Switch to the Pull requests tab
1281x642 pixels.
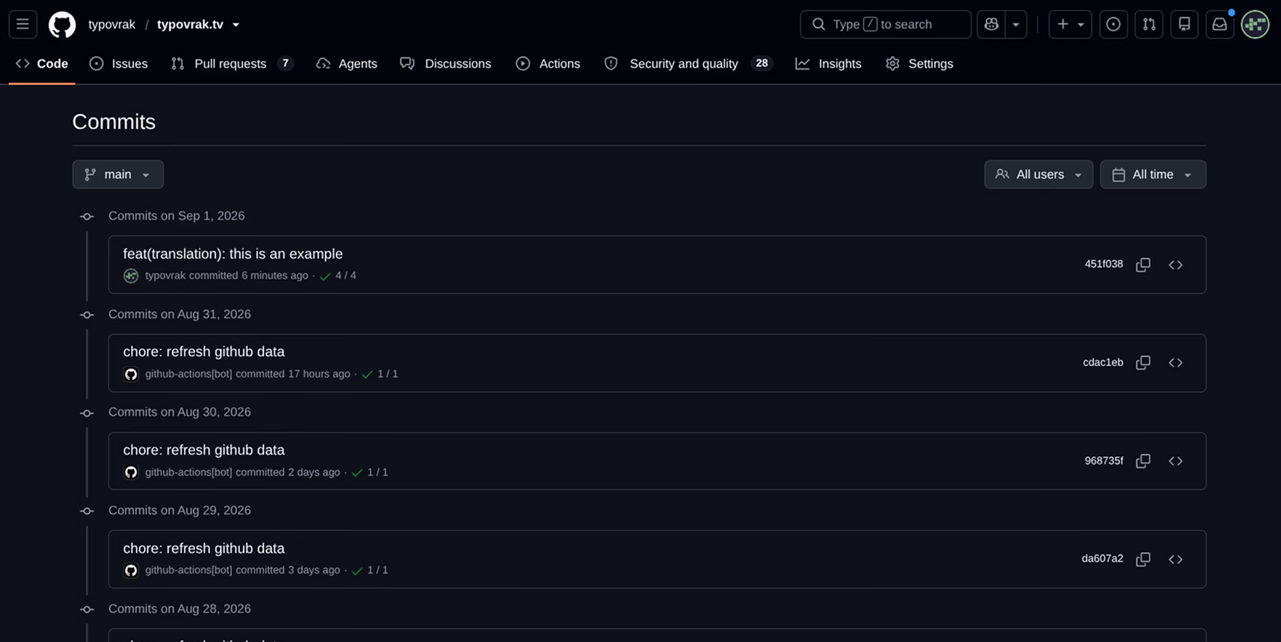(x=232, y=64)
